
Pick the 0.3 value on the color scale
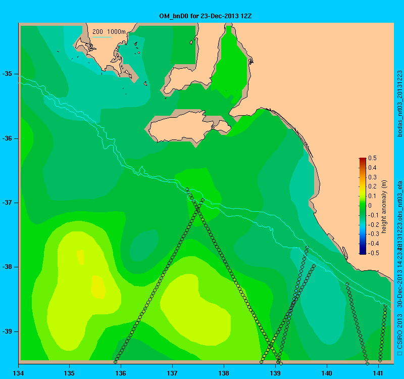pos(372,177)
